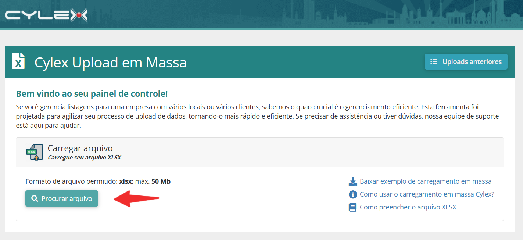Click the Carregar arquivo heading

80,148
